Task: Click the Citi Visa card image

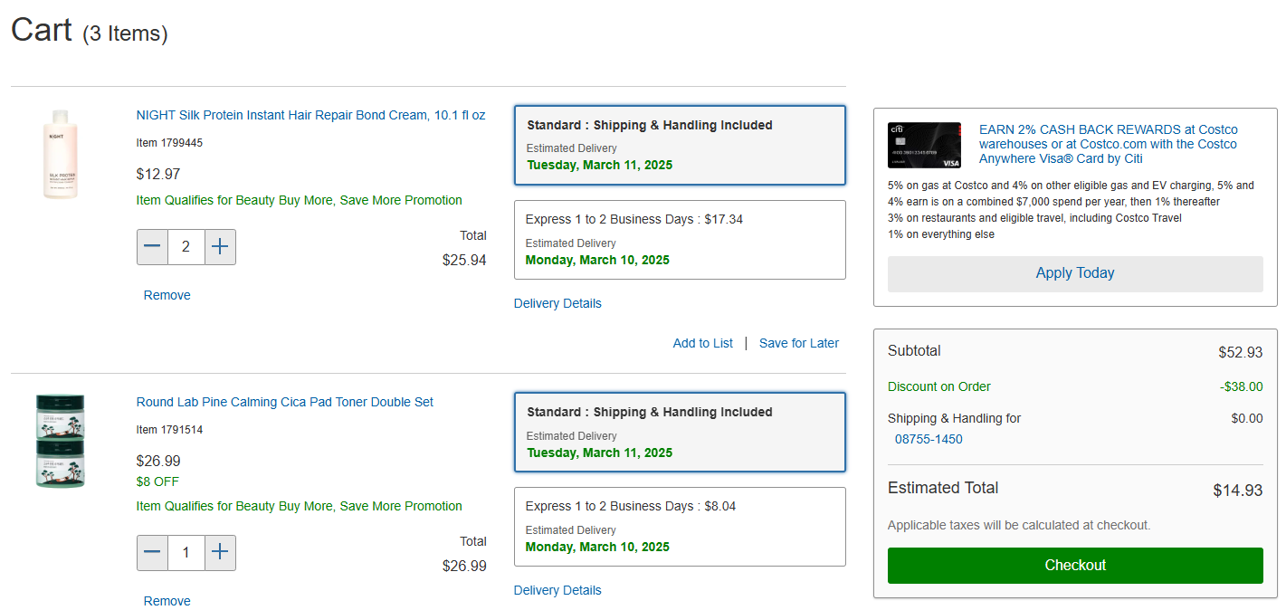Action: 924,145
